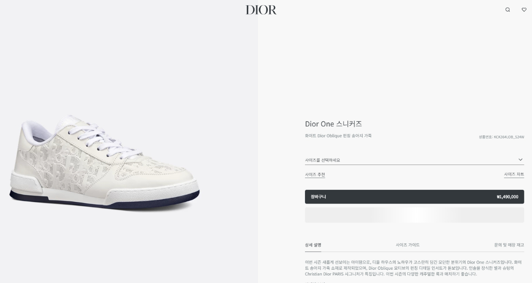Click the product description paragraph

point(415,268)
